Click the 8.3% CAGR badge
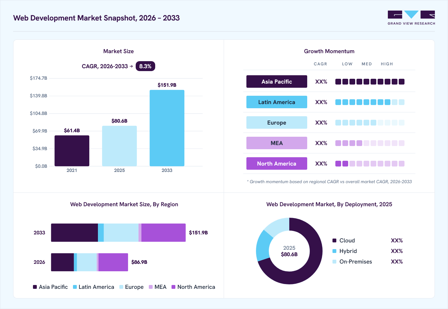This screenshot has width=448, height=309. click(145, 66)
